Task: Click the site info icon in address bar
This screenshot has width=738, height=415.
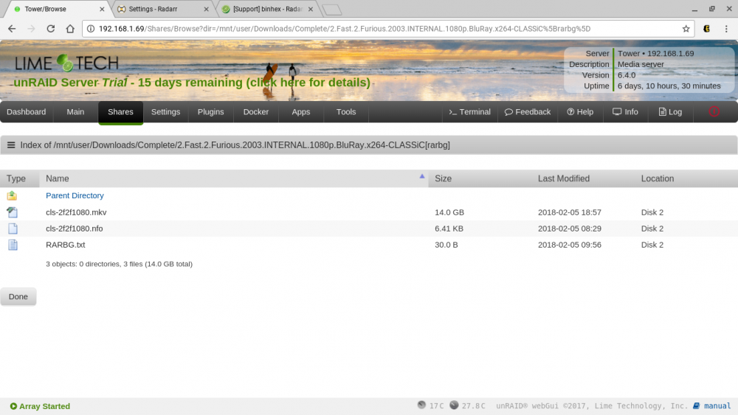Action: (91, 29)
